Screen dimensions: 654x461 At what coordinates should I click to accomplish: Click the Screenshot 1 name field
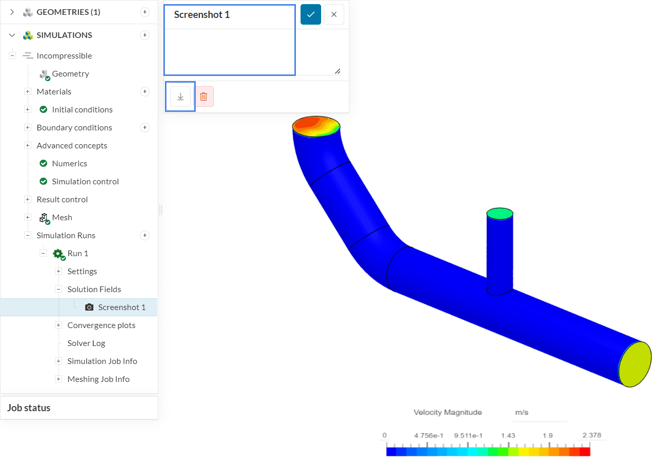[229, 15]
